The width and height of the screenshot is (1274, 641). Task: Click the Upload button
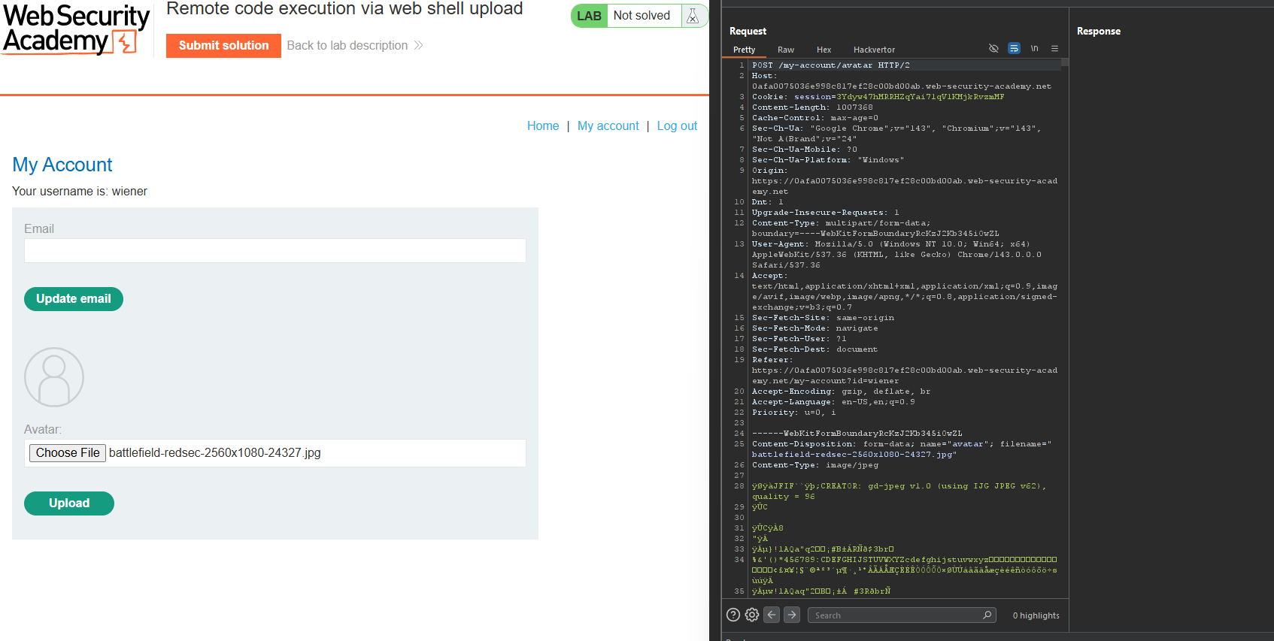pos(69,503)
